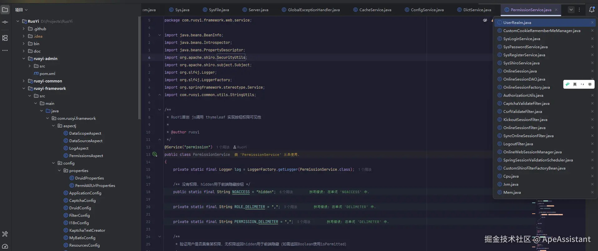
Task: Open the Build hammer tool icon
Action: (5, 234)
